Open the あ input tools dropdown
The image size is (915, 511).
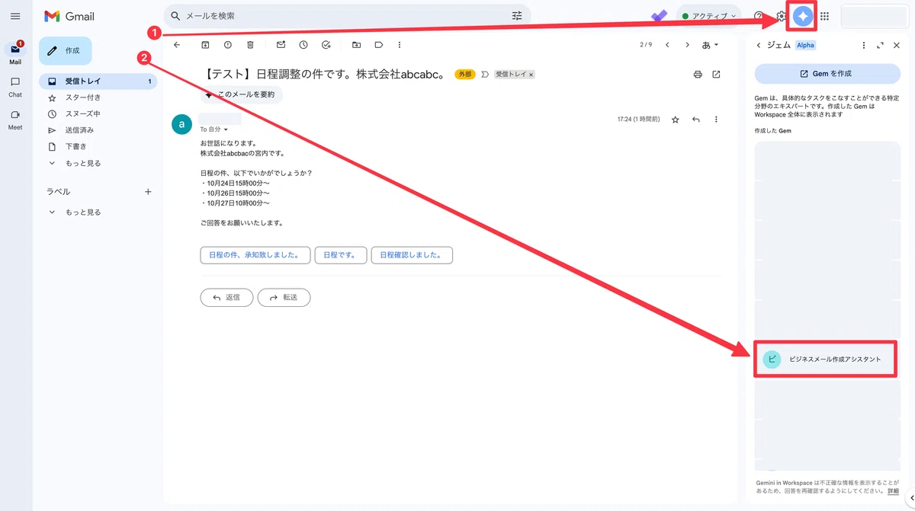pyautogui.click(x=711, y=45)
